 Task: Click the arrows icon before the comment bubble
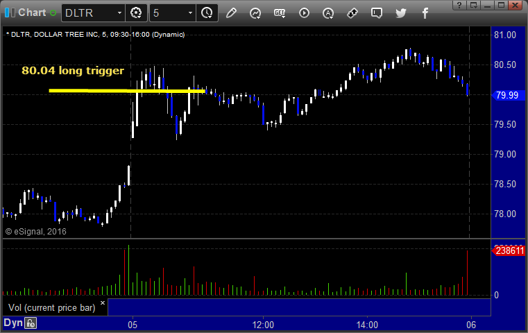(352, 13)
